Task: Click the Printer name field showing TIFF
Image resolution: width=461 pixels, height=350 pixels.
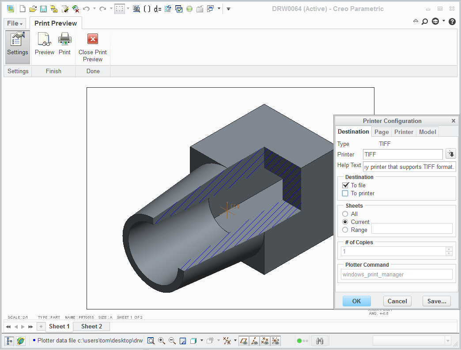Action: click(403, 154)
